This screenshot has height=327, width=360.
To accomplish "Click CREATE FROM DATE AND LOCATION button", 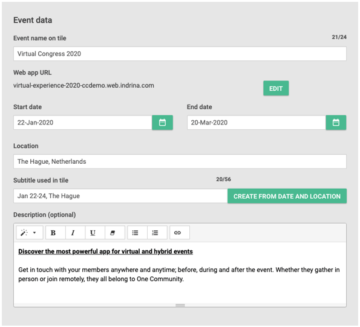I will coord(287,196).
